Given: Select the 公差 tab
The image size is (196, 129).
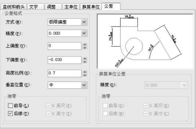Looking at the screenshot, I should 111,6.
